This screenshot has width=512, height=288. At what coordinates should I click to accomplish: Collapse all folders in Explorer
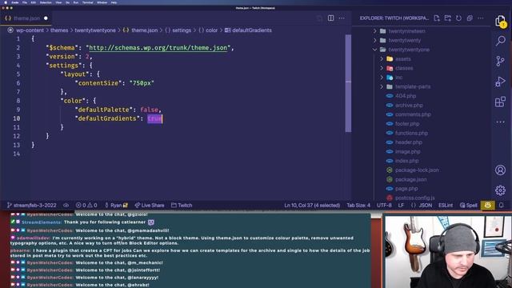click(470, 18)
